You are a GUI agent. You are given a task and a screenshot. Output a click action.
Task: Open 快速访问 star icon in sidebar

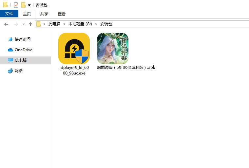point(11,39)
